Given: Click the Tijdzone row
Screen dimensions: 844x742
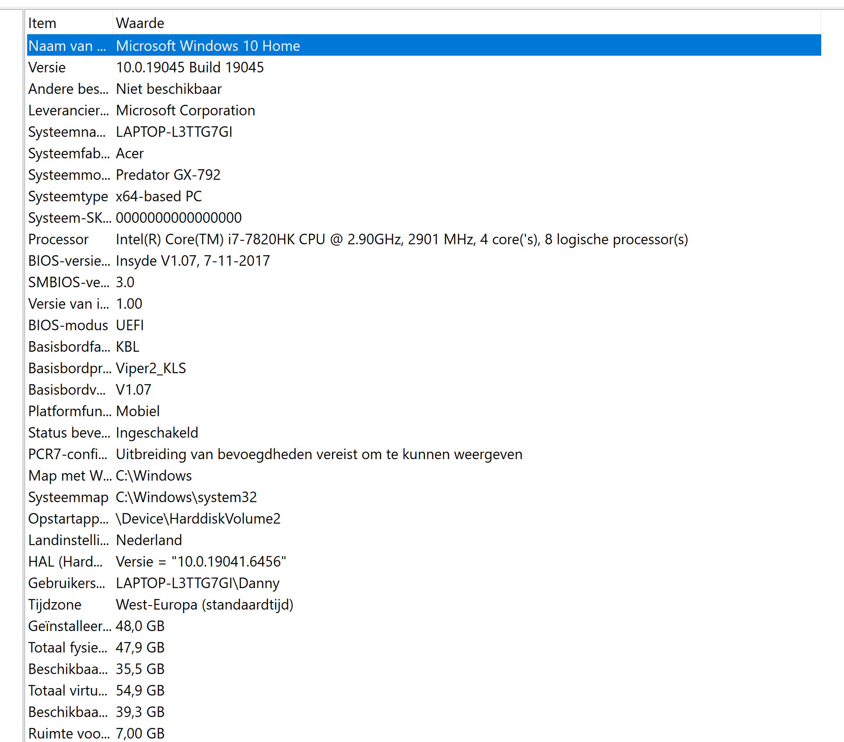Looking at the screenshot, I should coord(424,604).
